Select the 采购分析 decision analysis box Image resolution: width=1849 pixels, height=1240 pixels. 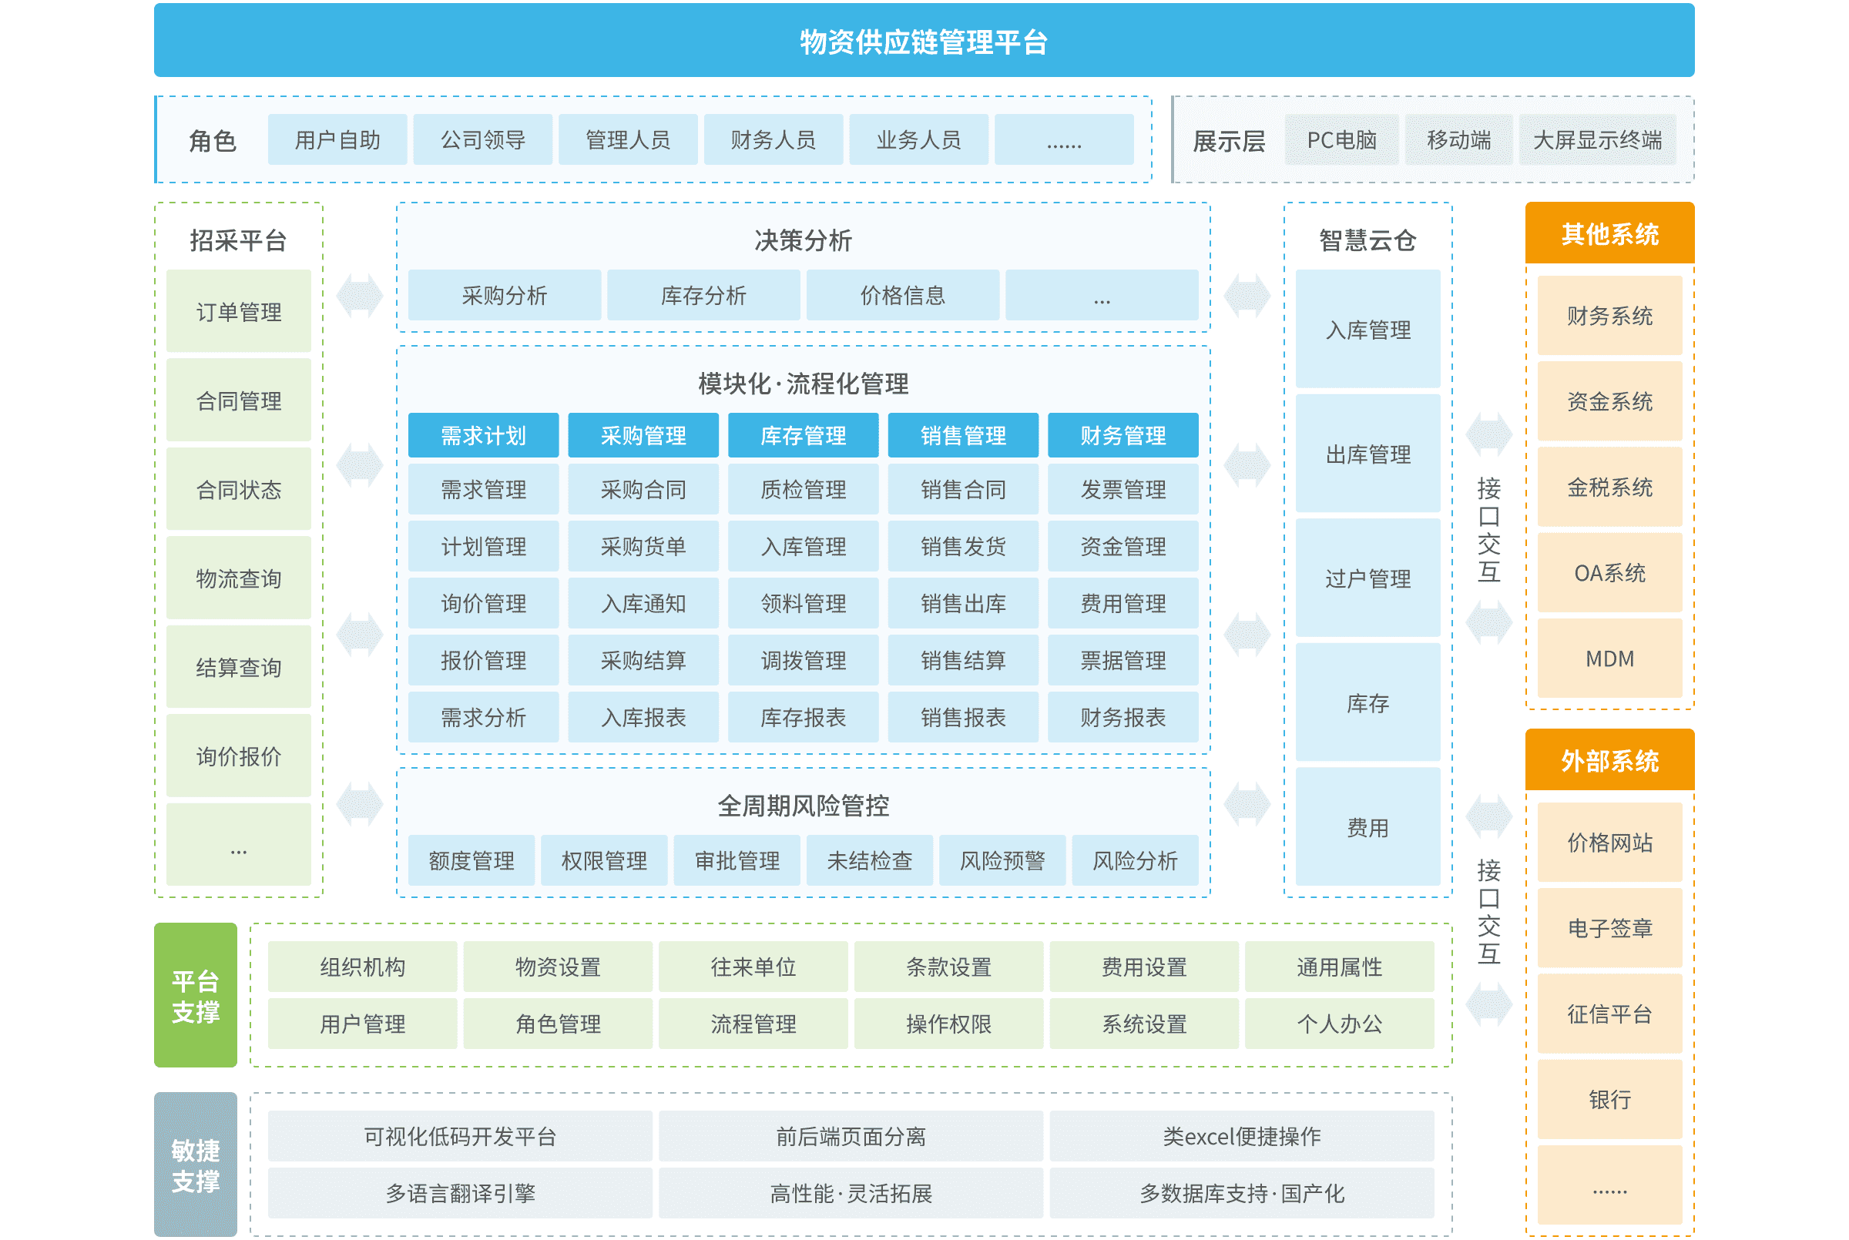pos(504,295)
